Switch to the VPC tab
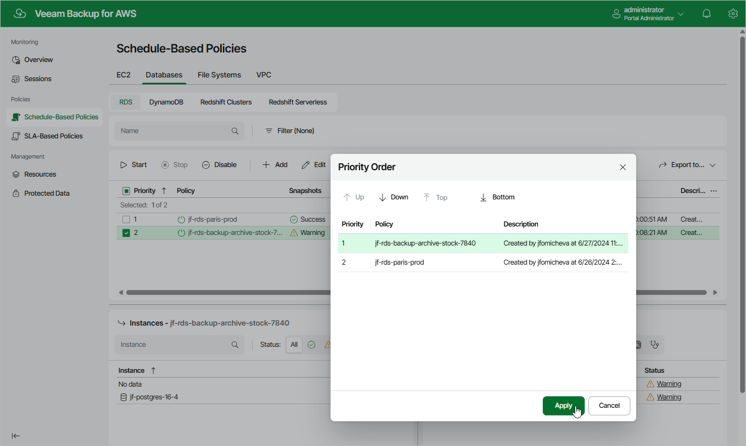The width and height of the screenshot is (746, 446). point(264,75)
